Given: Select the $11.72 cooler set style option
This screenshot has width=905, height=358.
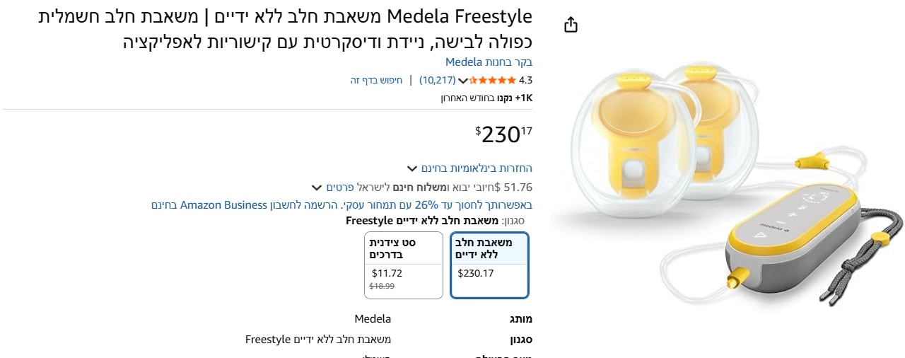Looking at the screenshot, I should 404,265.
